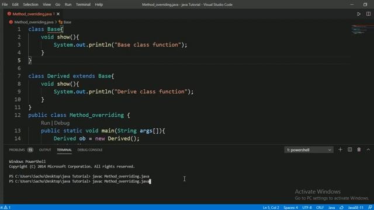
Task: Click 'Derive class function' string in code
Action: (151, 92)
